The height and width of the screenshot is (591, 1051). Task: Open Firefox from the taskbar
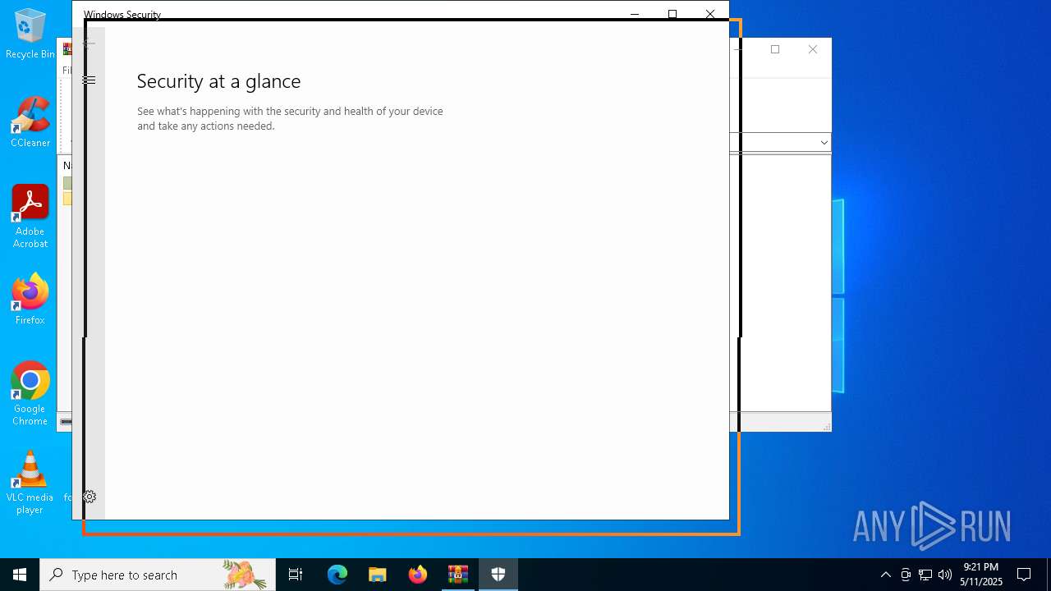(418, 575)
